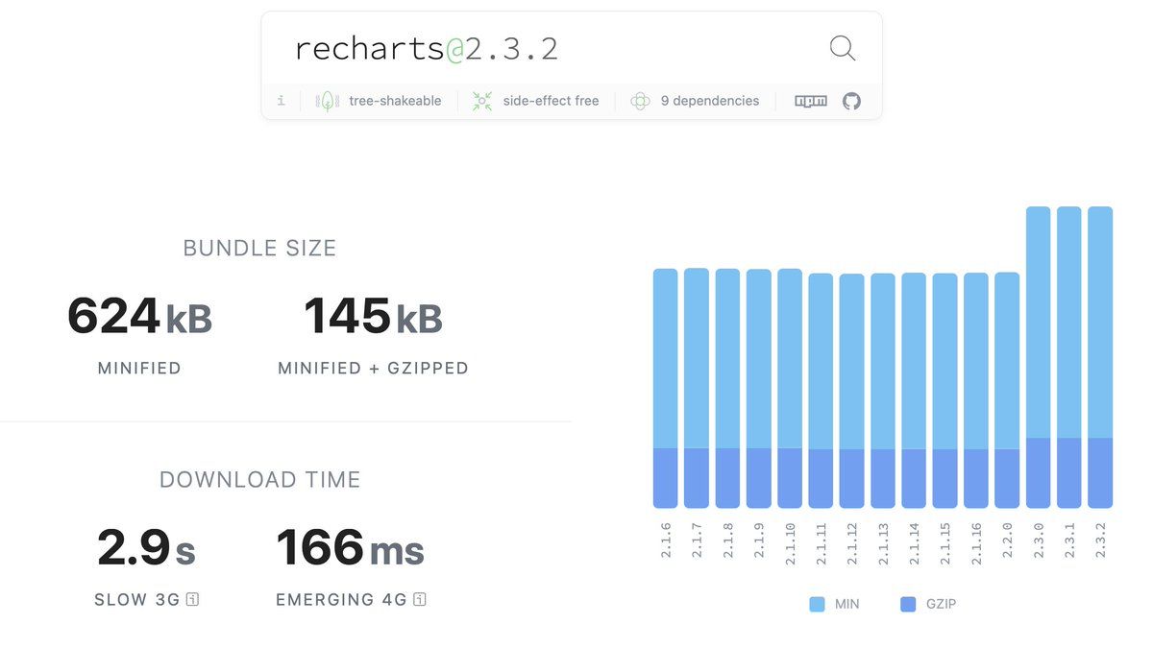Select the bar for version 2.3.2
The width and height of the screenshot is (1153, 648).
(1100, 357)
